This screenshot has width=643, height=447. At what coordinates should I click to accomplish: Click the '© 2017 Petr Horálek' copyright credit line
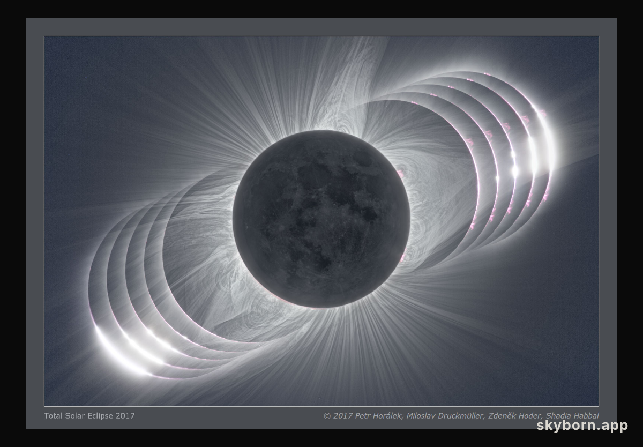click(461, 415)
